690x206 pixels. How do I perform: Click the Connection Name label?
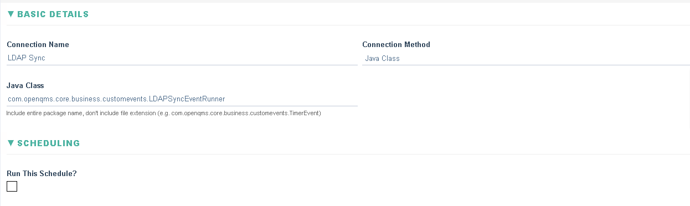(x=38, y=44)
